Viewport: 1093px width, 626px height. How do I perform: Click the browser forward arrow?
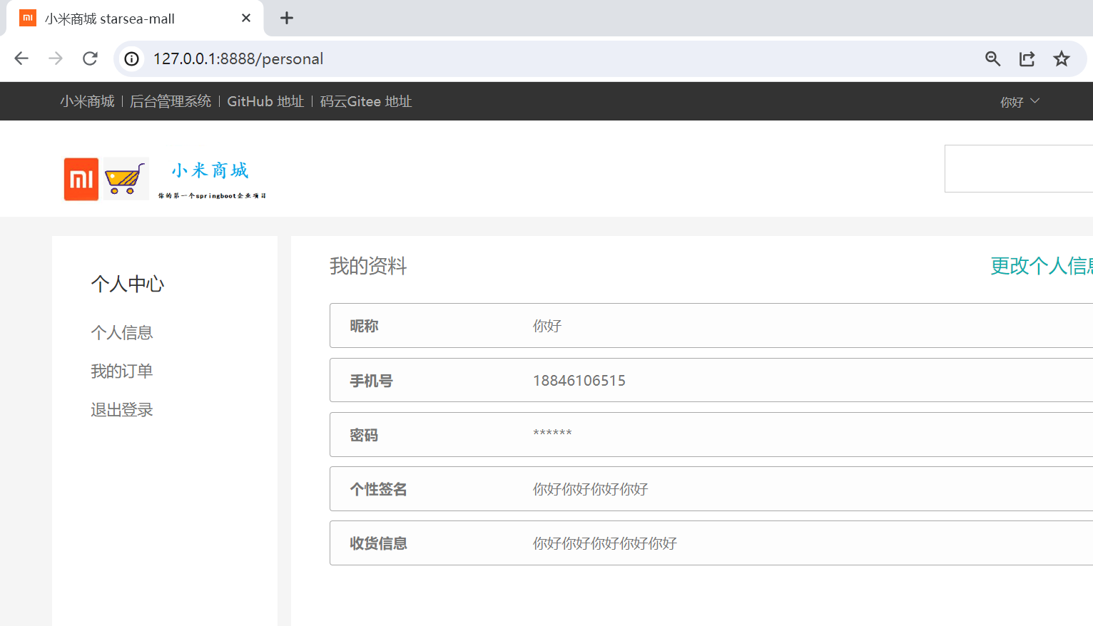[56, 58]
